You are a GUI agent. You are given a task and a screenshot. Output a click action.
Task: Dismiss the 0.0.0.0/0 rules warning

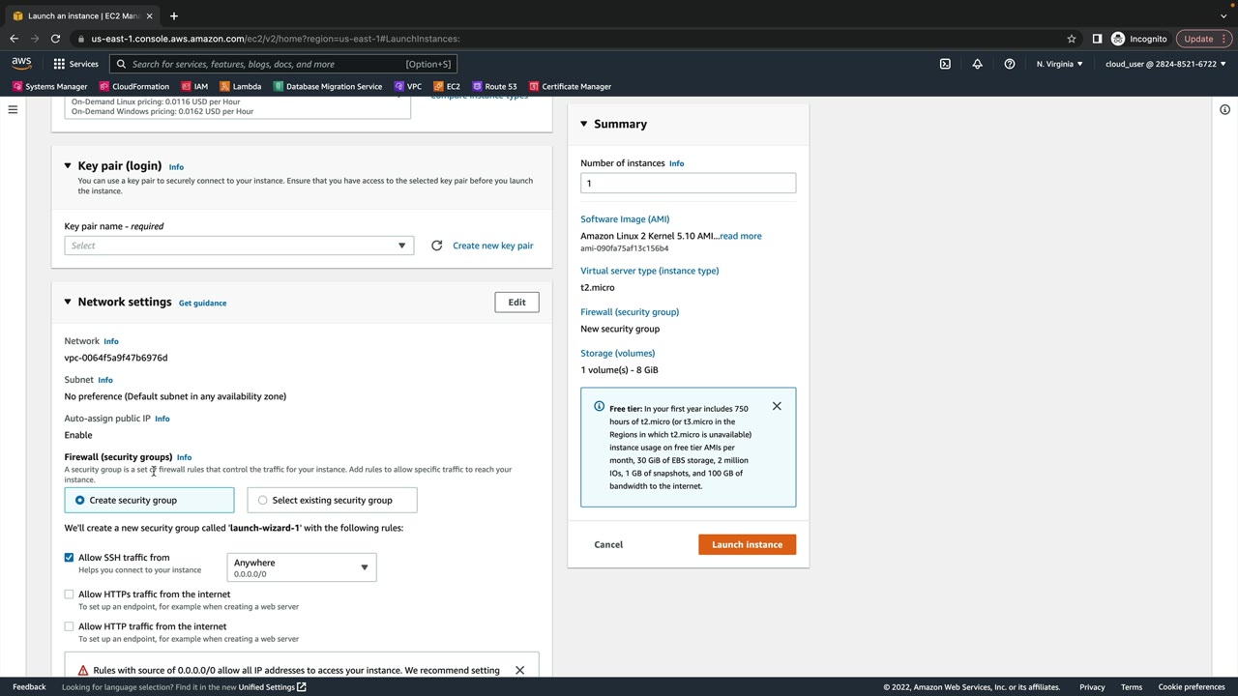pos(519,670)
